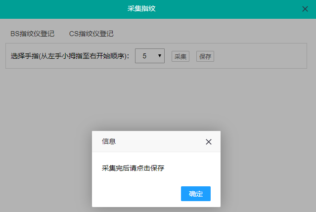
Task: Switch to the BS指纹仪登记 tab
Action: (x=32, y=34)
